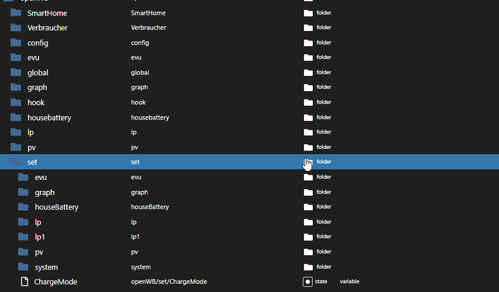Screen dimensions: 499x292
Task: Click the folder type icon in housebattery row
Action: click(308, 117)
